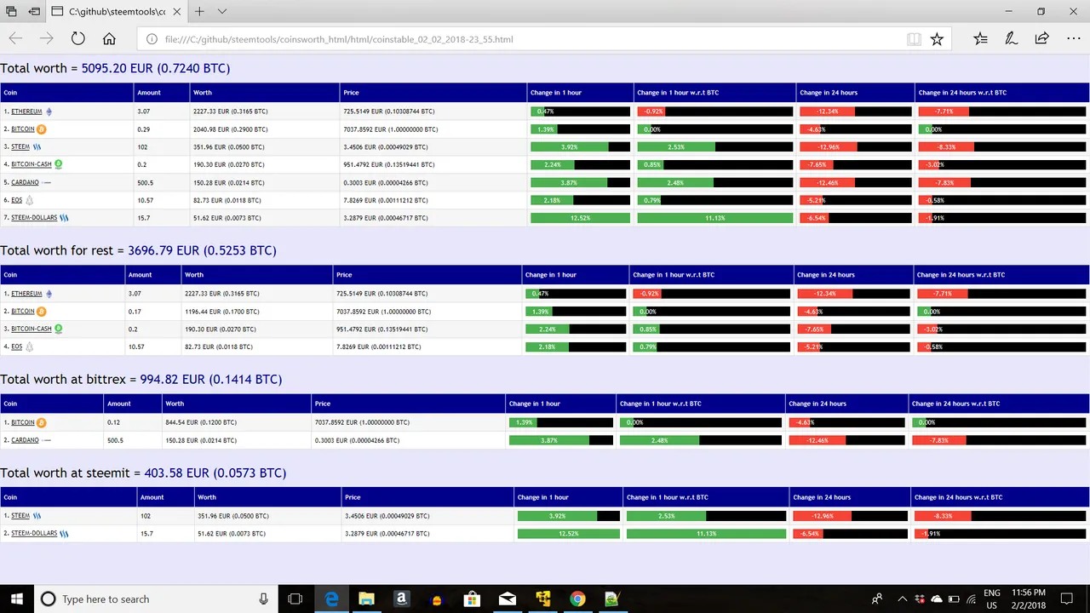The height and width of the screenshot is (613, 1090).
Task: Click Bitcoin orange logo in top table
Action: point(42,129)
